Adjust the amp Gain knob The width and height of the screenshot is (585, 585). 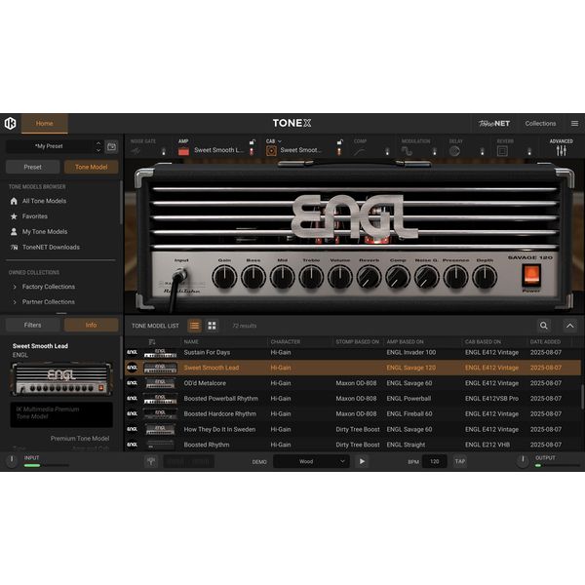coord(224,277)
